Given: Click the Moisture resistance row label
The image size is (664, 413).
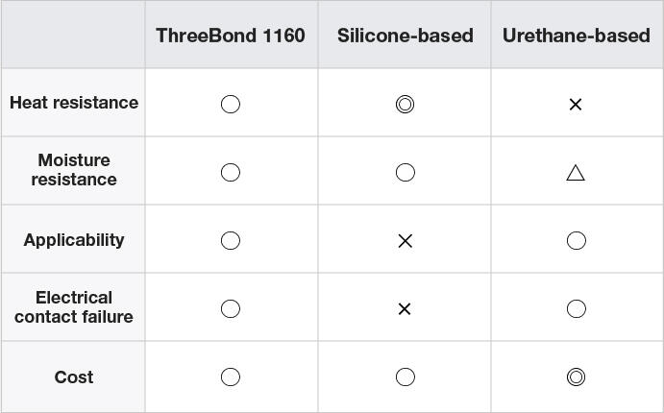Looking at the screenshot, I should (x=74, y=170).
